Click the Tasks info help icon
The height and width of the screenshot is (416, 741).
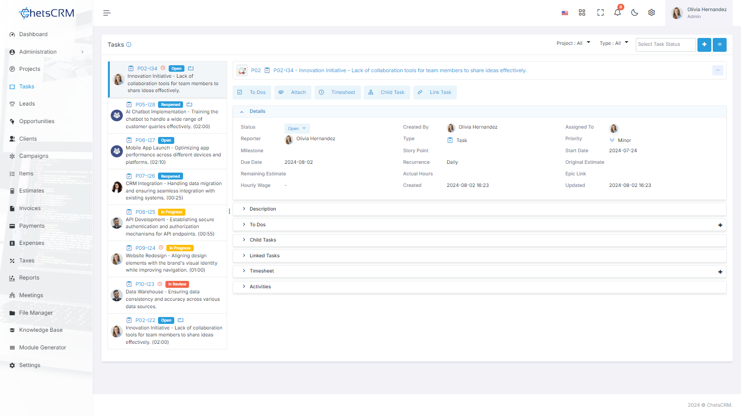coord(129,44)
